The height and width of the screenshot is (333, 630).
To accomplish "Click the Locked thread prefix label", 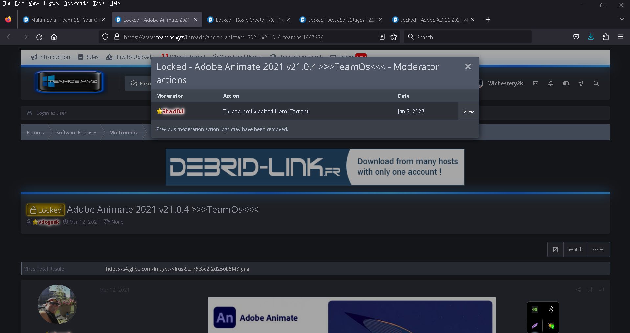I will tap(46, 210).
